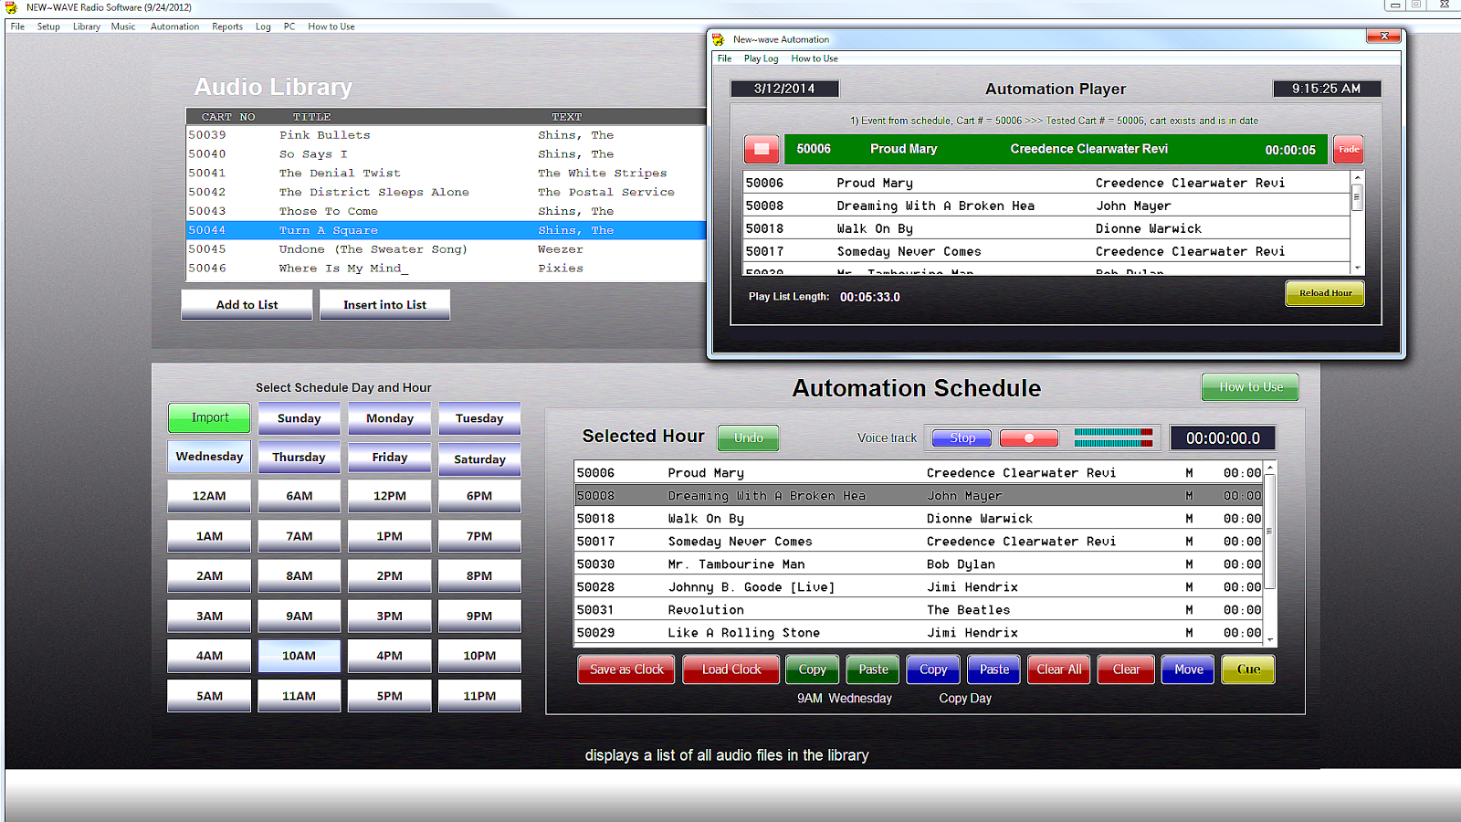1461x822 pixels.
Task: Open How to Use menu in Automation window
Action: 815,58
